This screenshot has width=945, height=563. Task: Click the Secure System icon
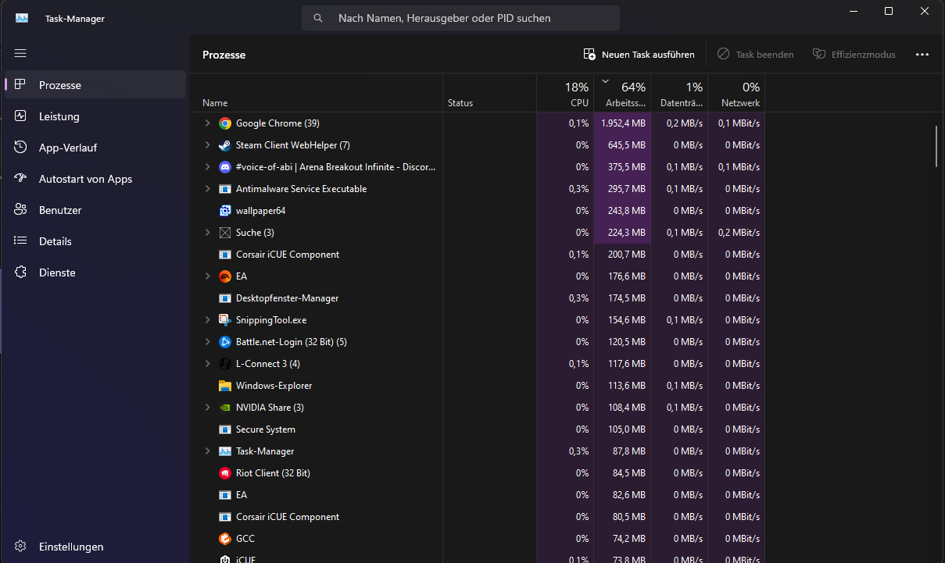click(x=225, y=429)
